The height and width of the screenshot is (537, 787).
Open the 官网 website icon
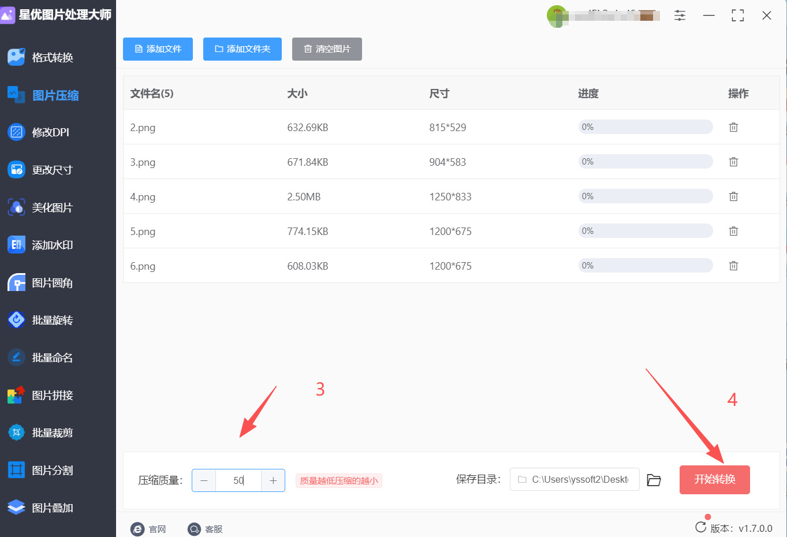137,529
